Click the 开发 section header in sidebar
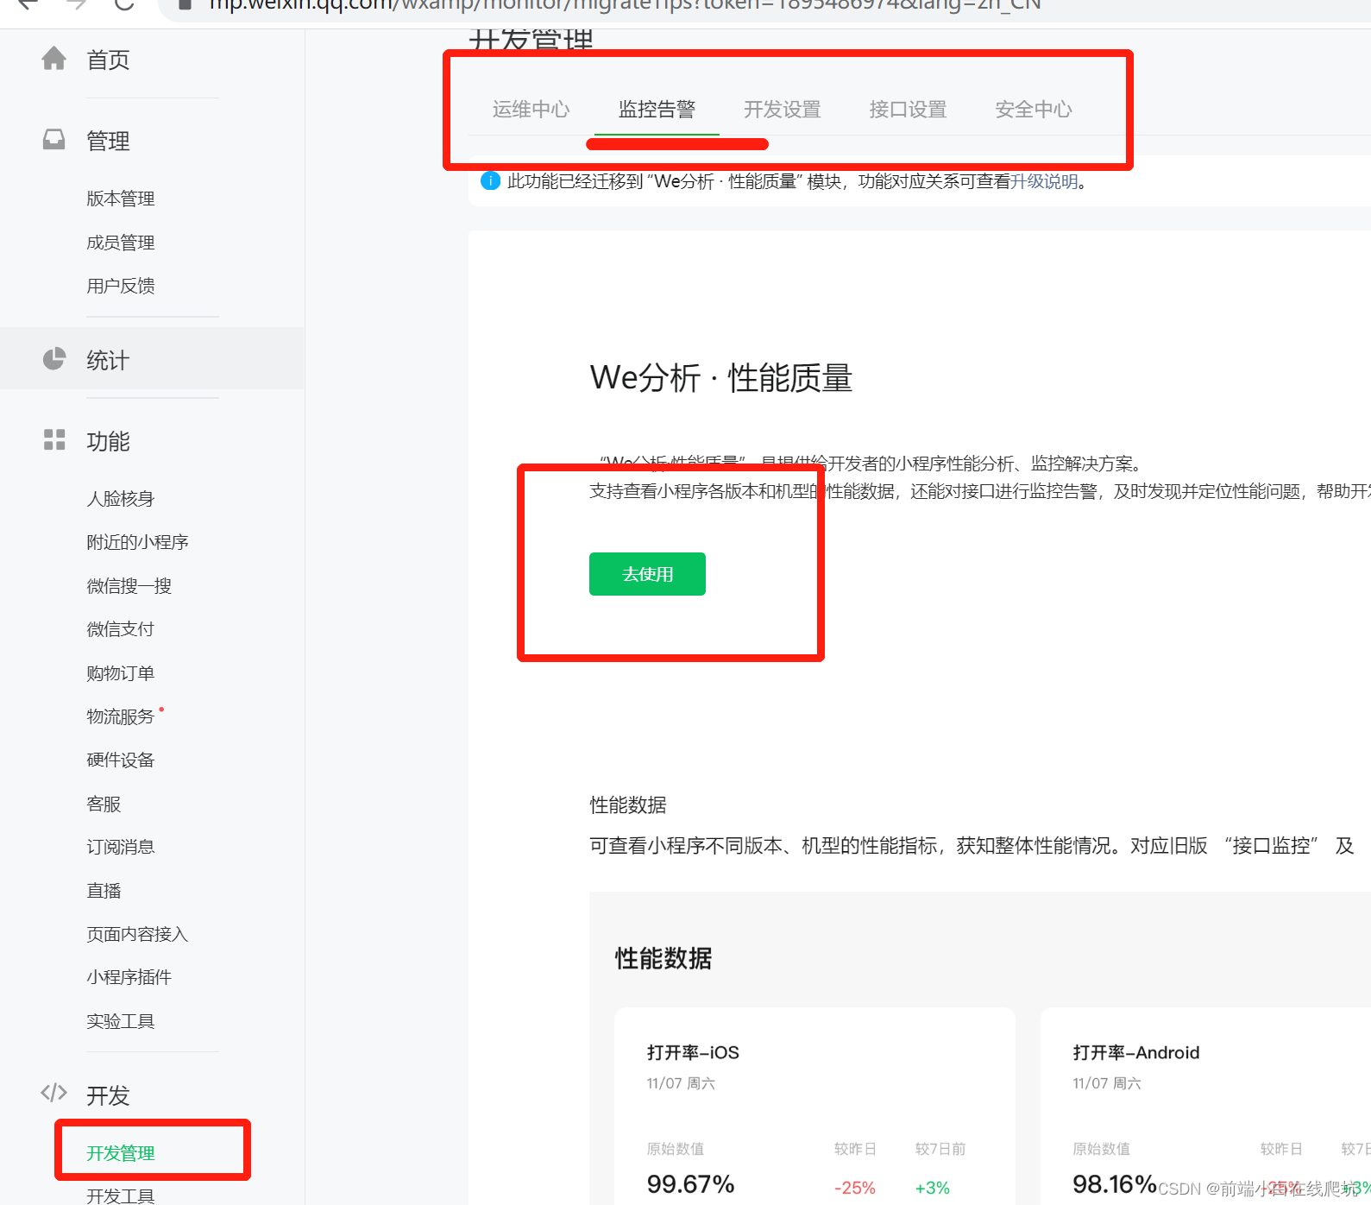The image size is (1371, 1205). pyautogui.click(x=108, y=1095)
